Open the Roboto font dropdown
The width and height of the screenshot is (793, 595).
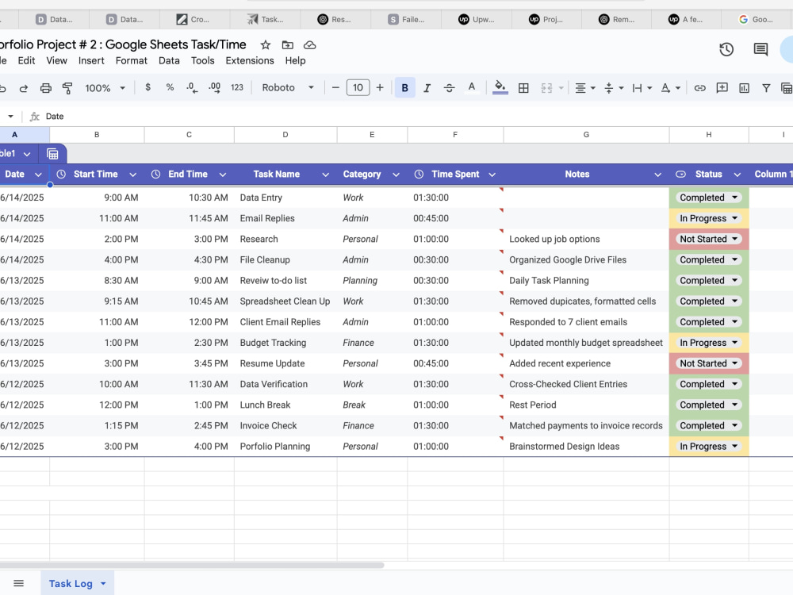pyautogui.click(x=288, y=87)
